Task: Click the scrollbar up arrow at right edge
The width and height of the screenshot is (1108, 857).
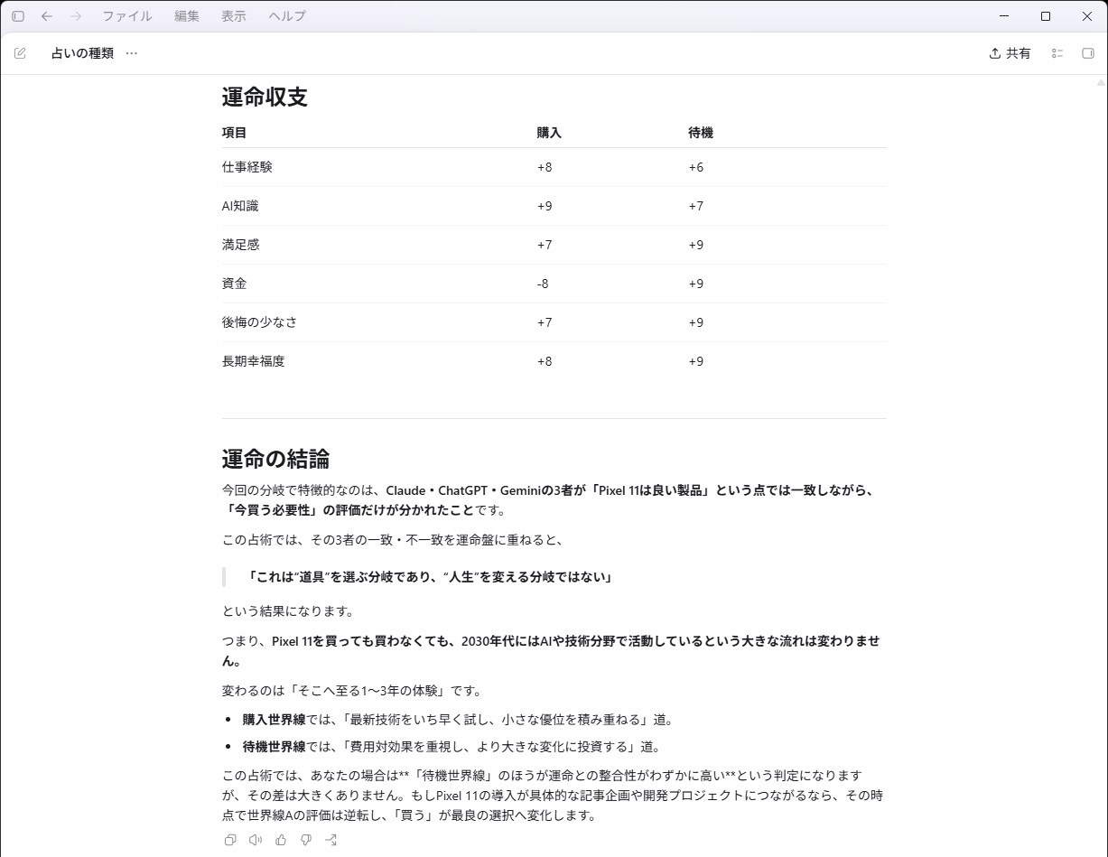Action: pos(1101,82)
